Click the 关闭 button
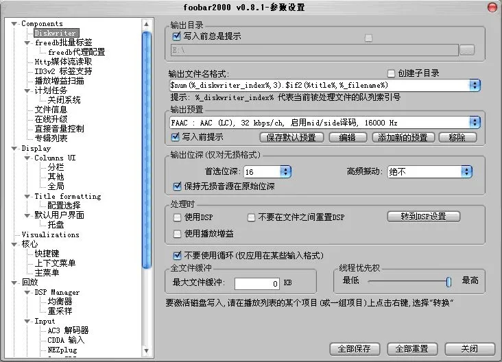 (x=470, y=349)
